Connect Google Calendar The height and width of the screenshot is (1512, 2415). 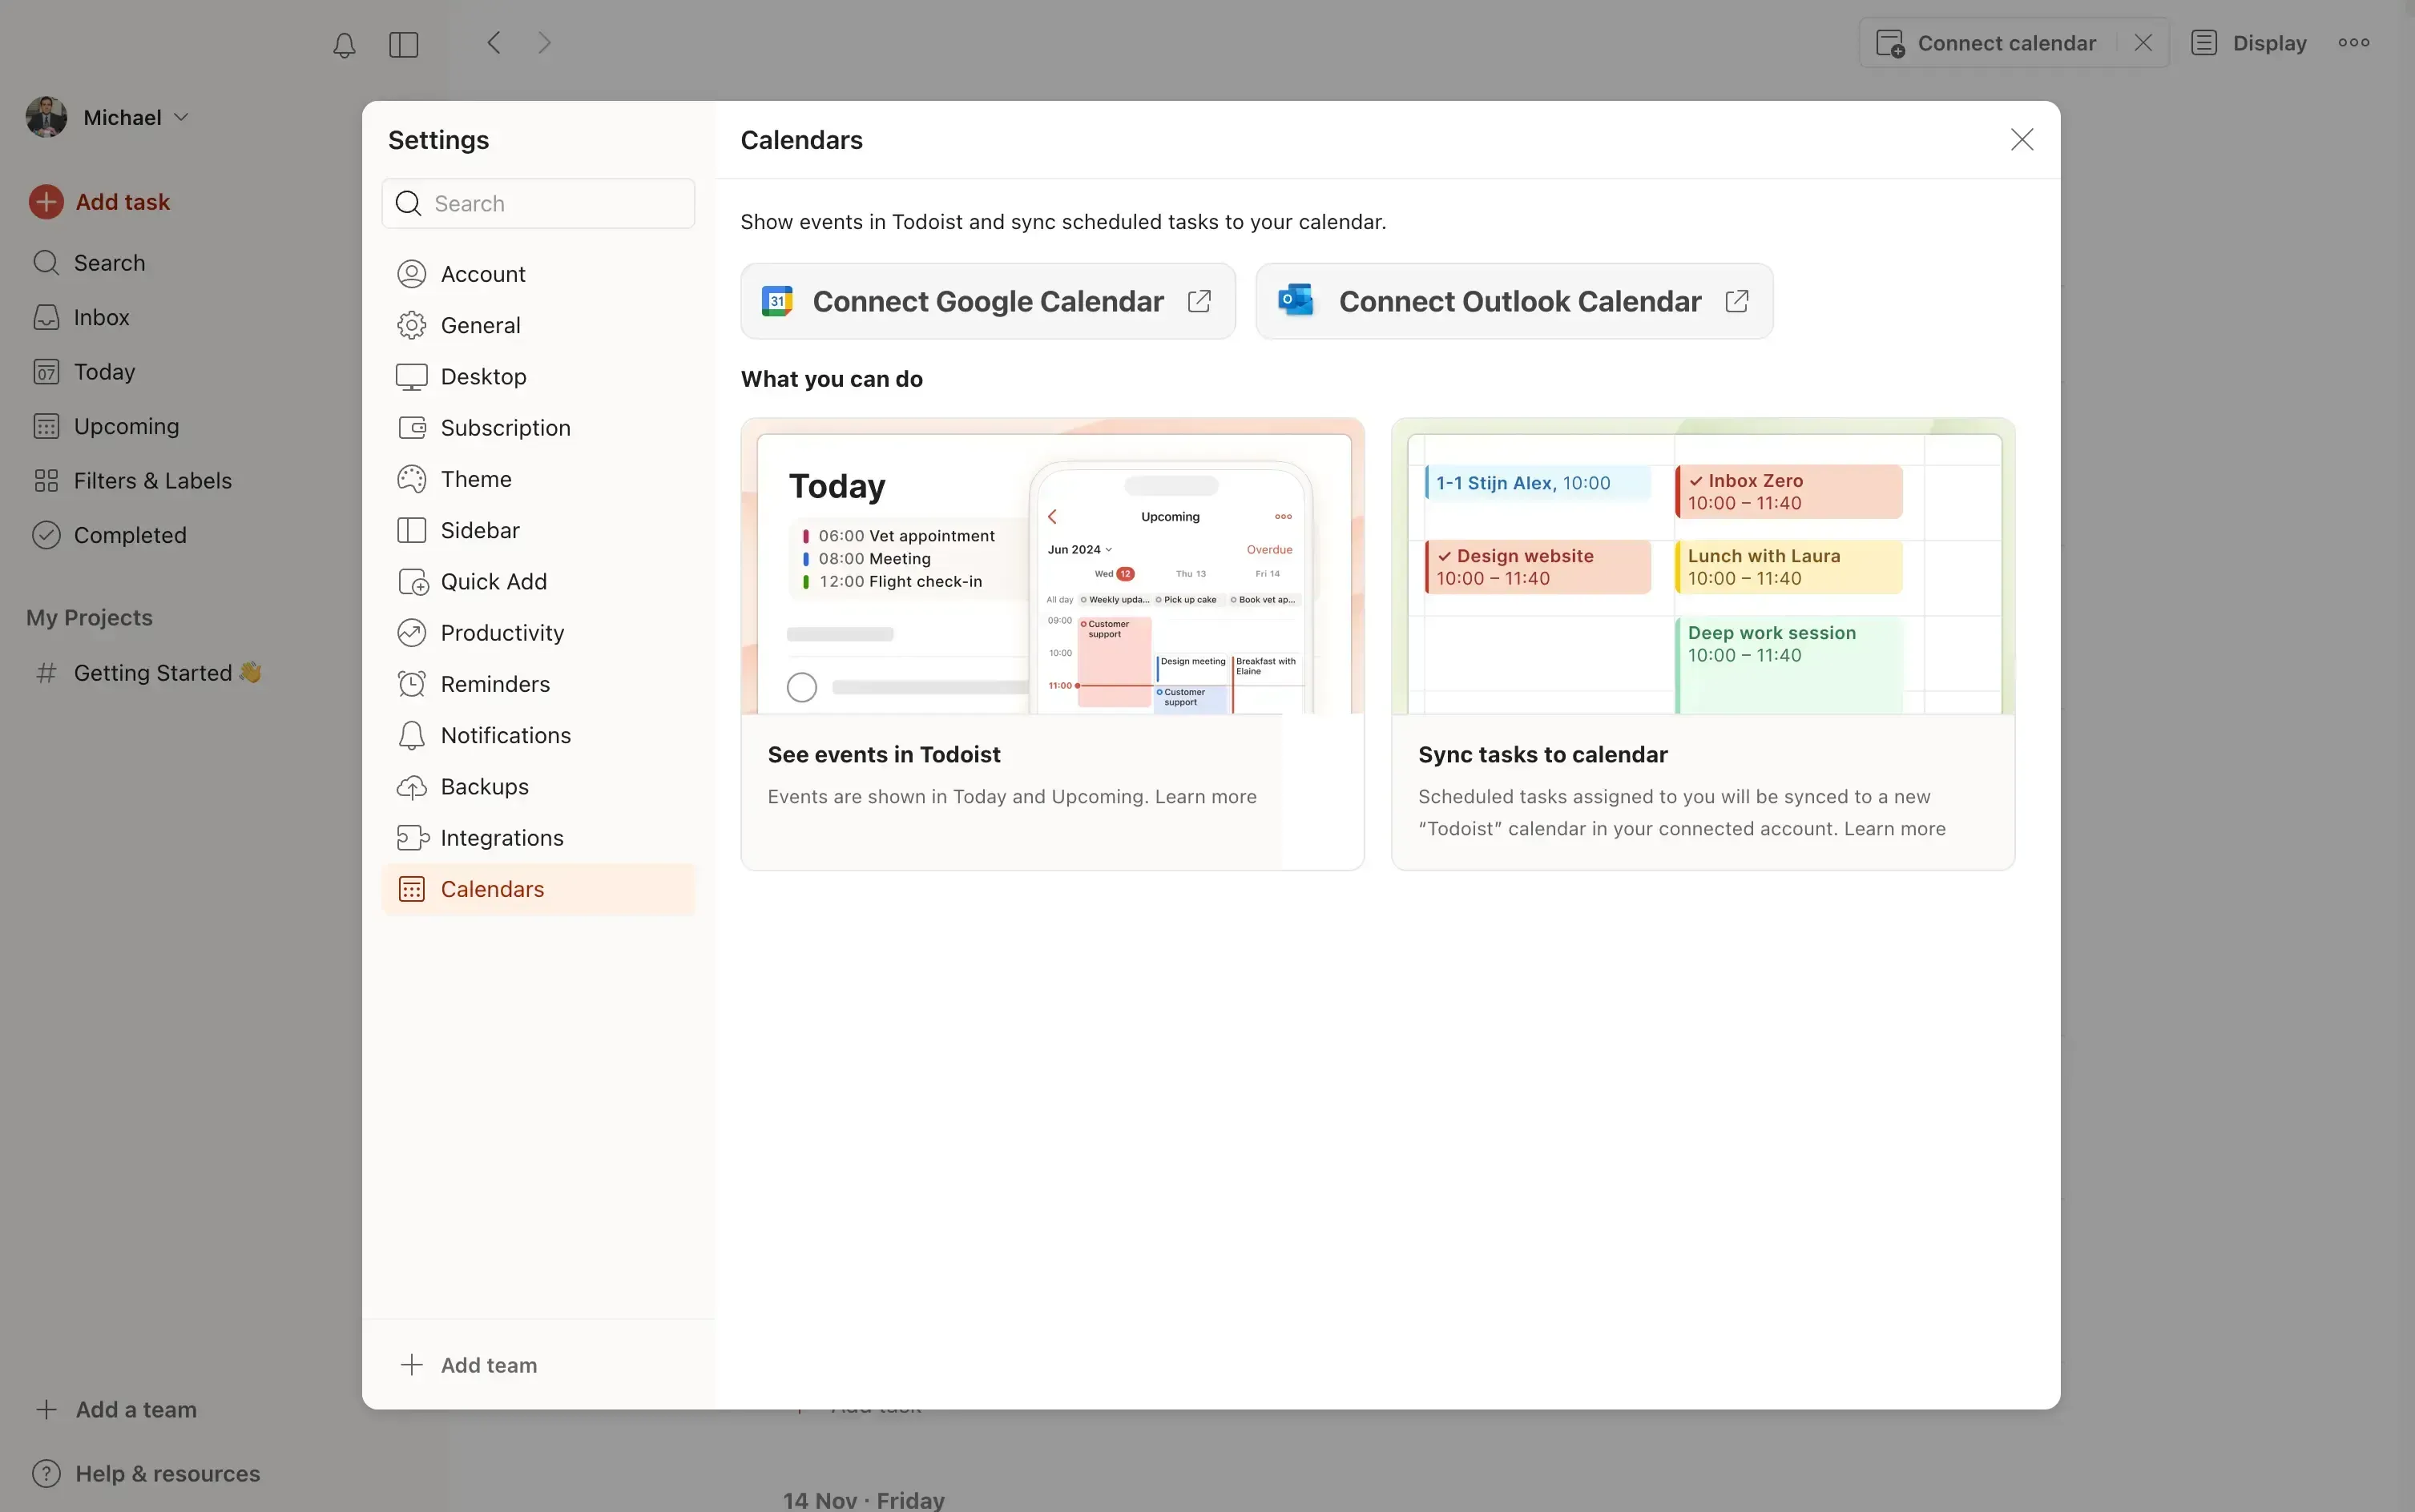(987, 301)
